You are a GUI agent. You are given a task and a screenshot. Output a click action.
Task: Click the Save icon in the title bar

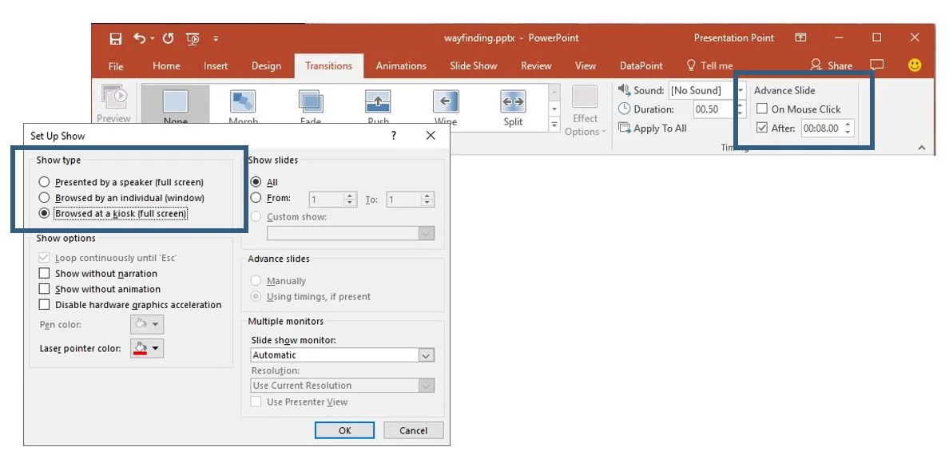(116, 39)
